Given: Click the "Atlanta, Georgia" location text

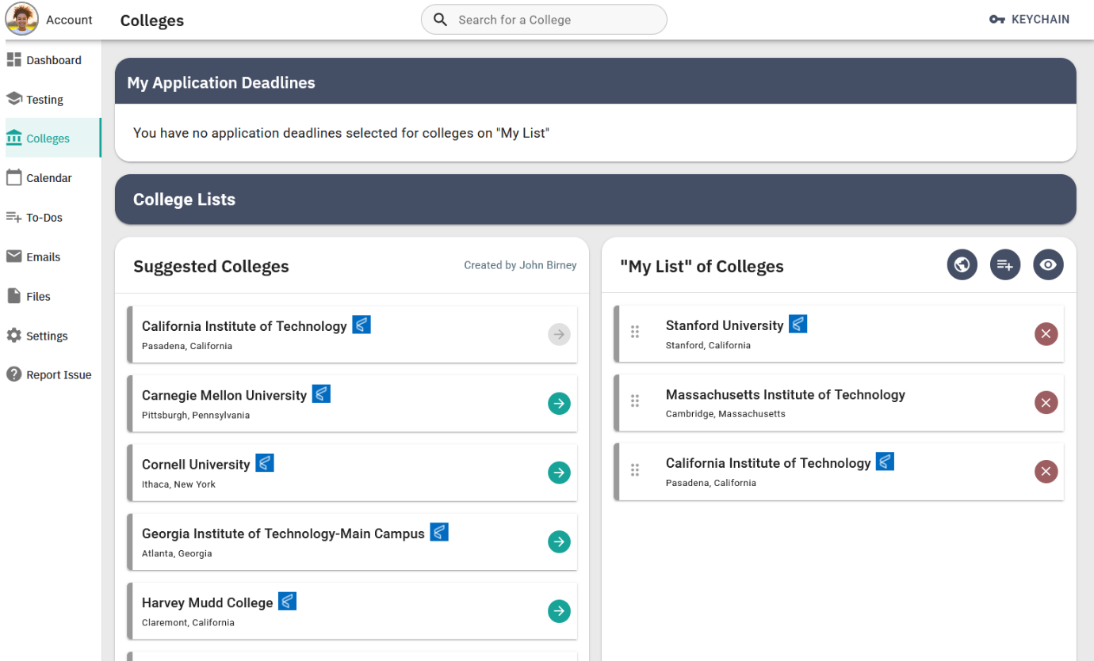Looking at the screenshot, I should click(x=177, y=553).
